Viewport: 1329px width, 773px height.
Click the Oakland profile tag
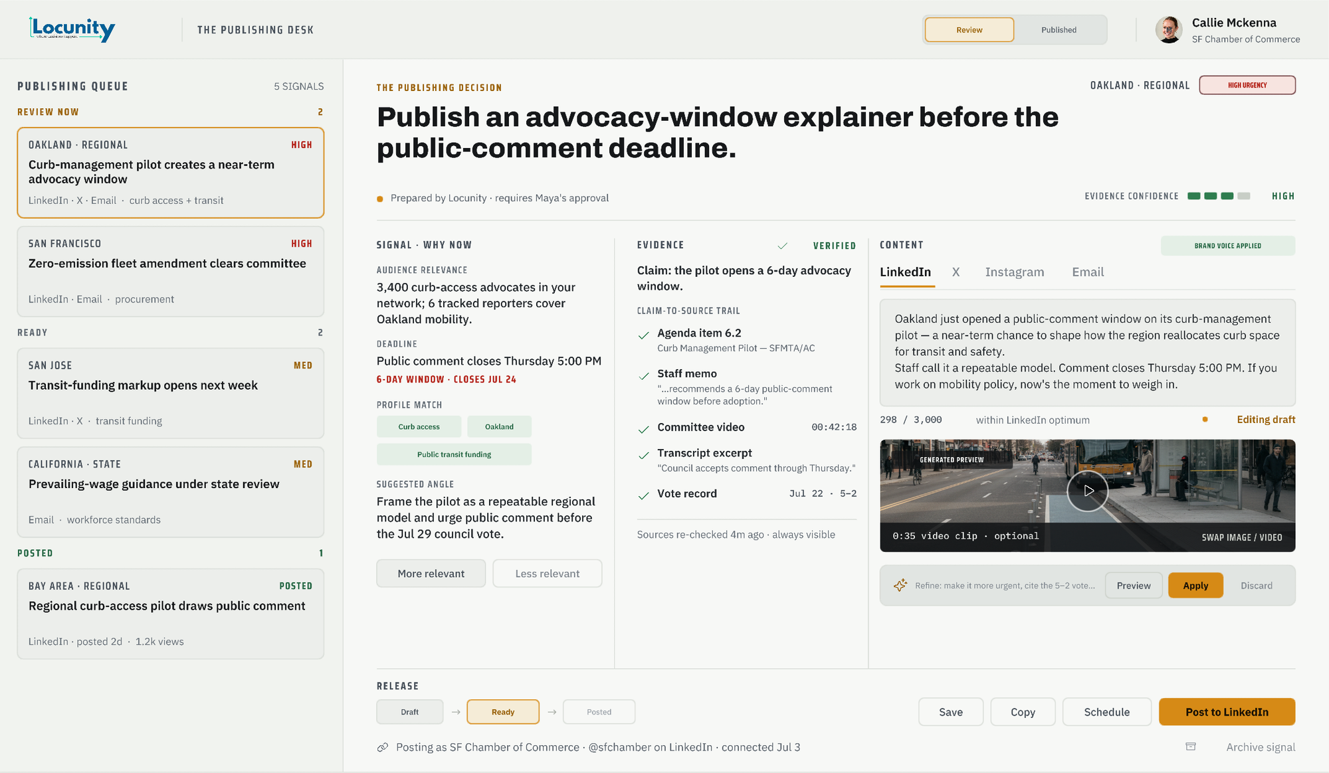click(499, 426)
